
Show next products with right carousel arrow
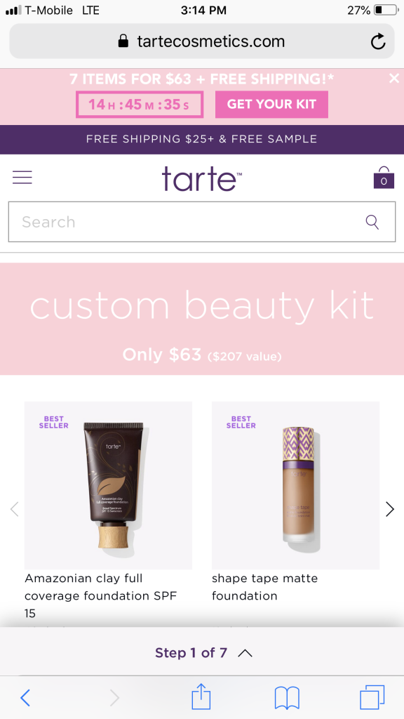pyautogui.click(x=390, y=509)
